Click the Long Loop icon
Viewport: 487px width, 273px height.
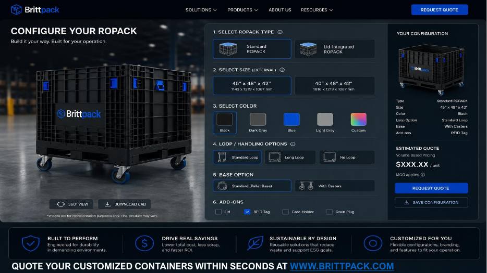pyautogui.click(x=275, y=157)
